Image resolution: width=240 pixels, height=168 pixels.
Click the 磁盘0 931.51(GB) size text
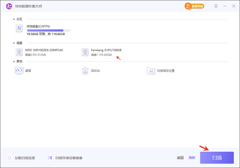click(x=36, y=55)
